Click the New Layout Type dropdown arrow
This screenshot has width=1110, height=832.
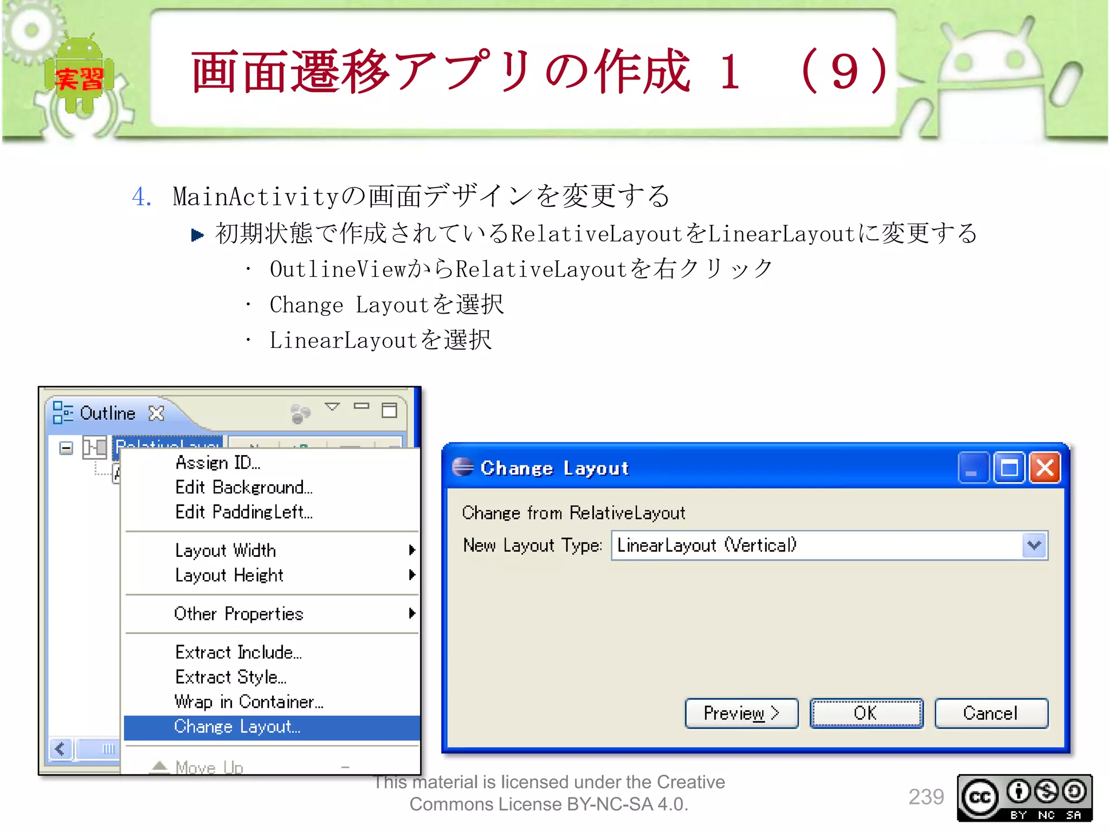(1034, 545)
